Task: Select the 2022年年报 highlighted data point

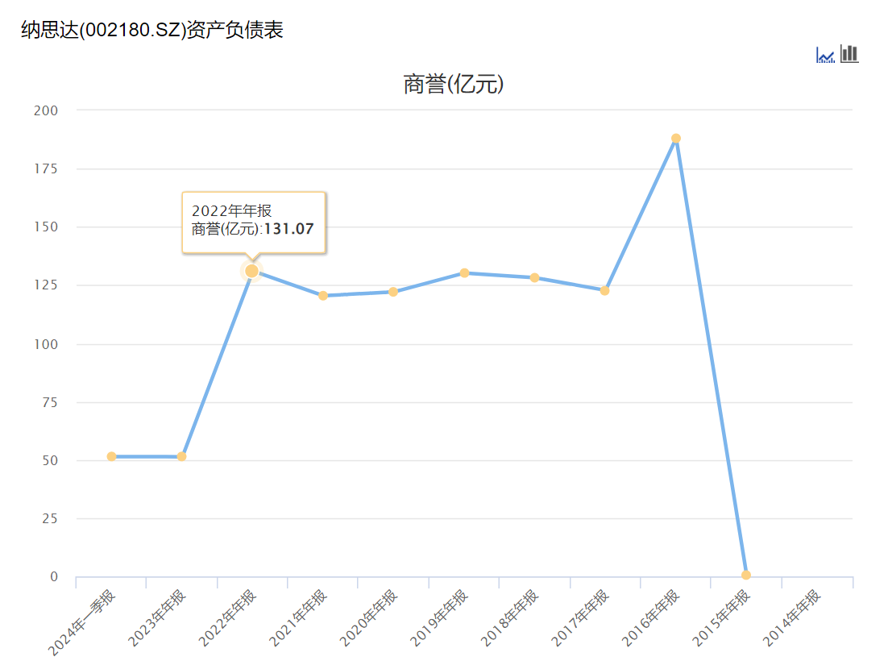Action: (252, 272)
